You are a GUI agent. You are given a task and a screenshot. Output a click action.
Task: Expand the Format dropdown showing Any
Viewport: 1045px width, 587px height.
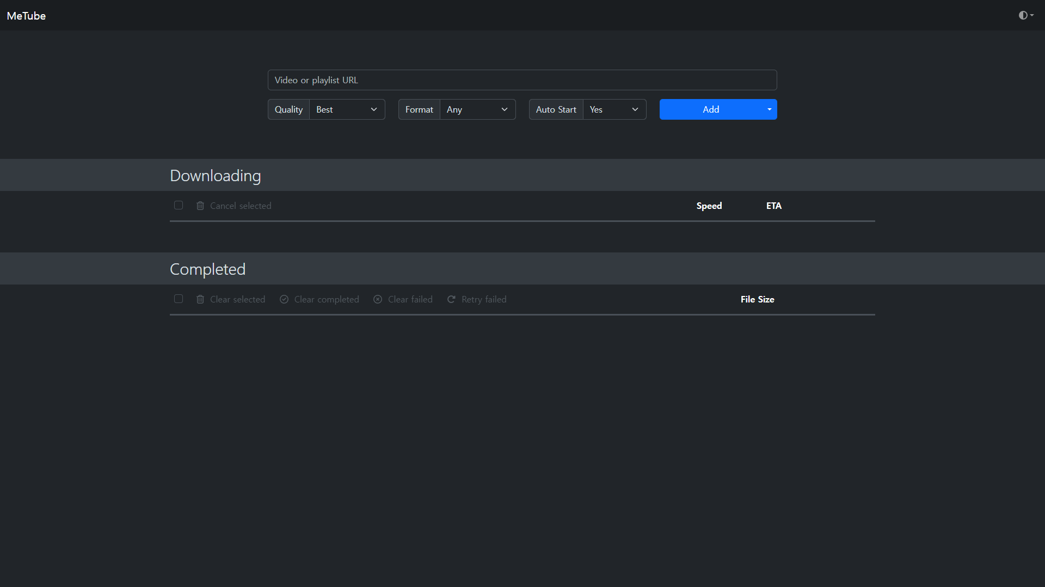pyautogui.click(x=477, y=109)
